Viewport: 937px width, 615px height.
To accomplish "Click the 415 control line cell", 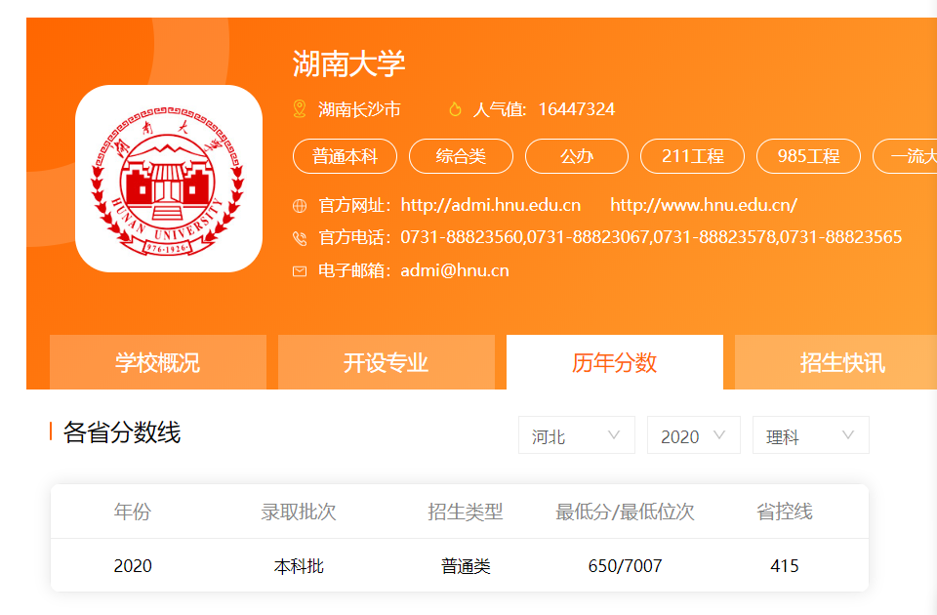I will (x=785, y=565).
